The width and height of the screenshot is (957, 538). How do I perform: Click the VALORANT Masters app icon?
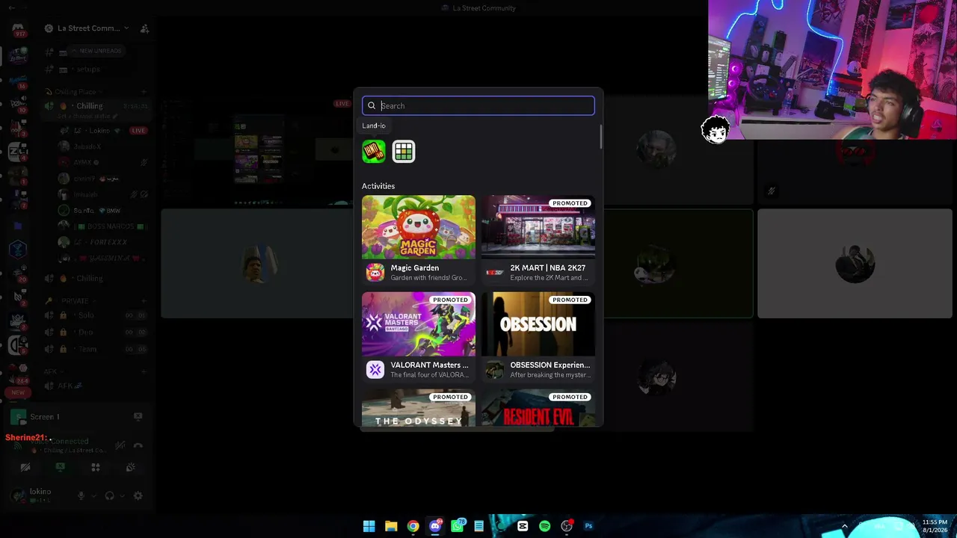[375, 369]
